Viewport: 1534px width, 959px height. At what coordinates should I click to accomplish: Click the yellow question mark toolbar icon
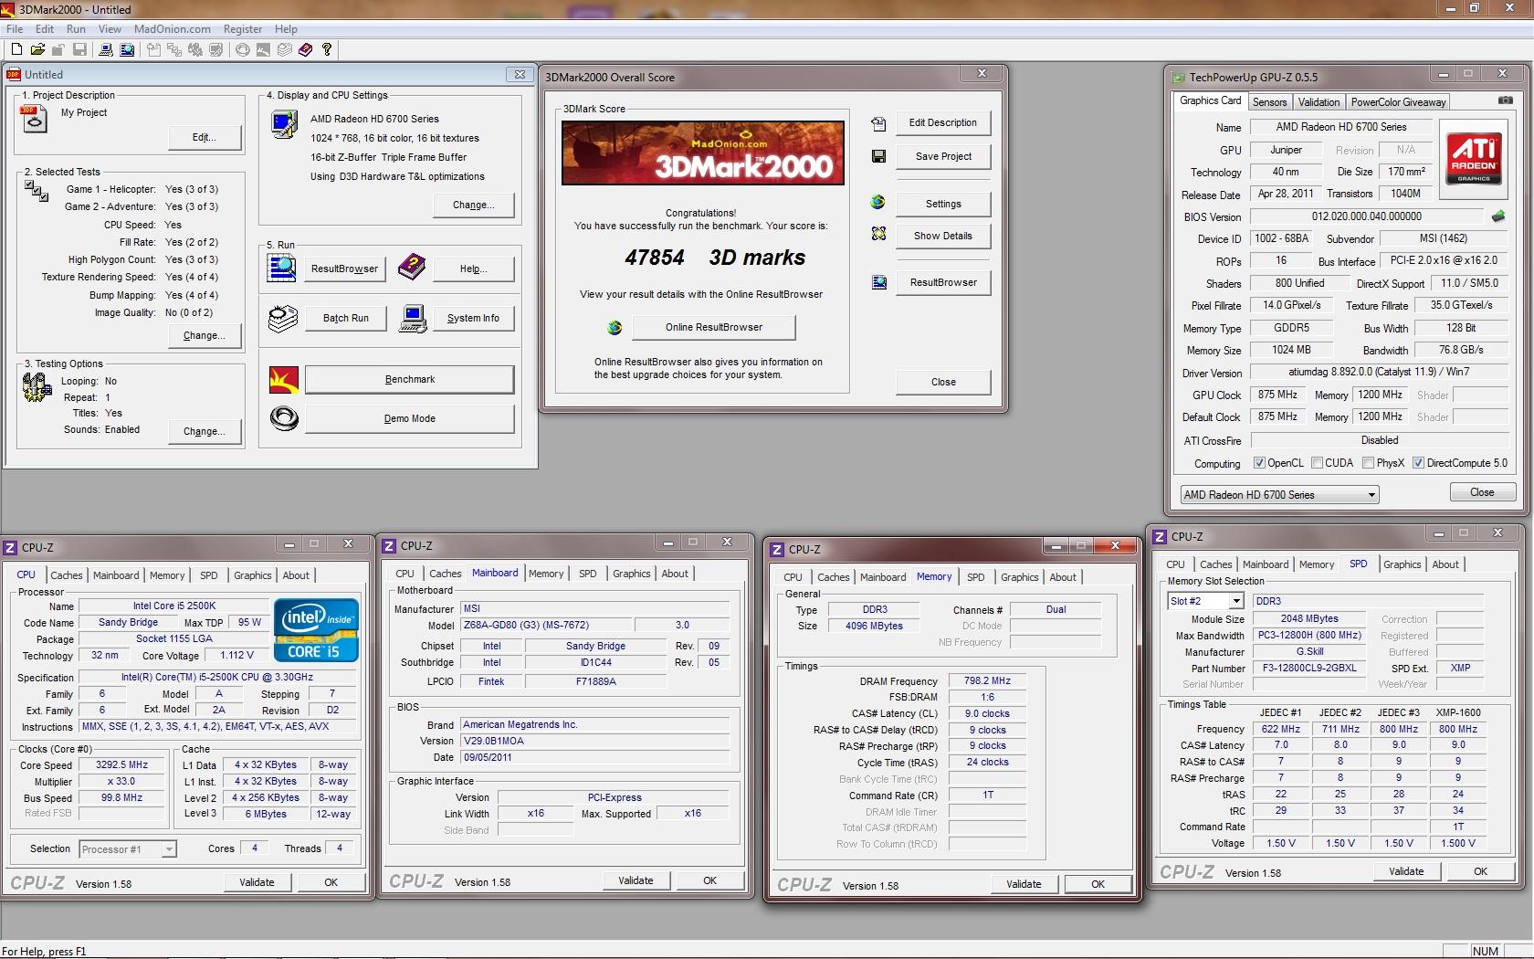click(x=327, y=49)
